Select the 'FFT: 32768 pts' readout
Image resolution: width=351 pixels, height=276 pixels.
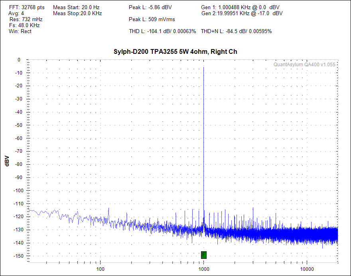27,8
